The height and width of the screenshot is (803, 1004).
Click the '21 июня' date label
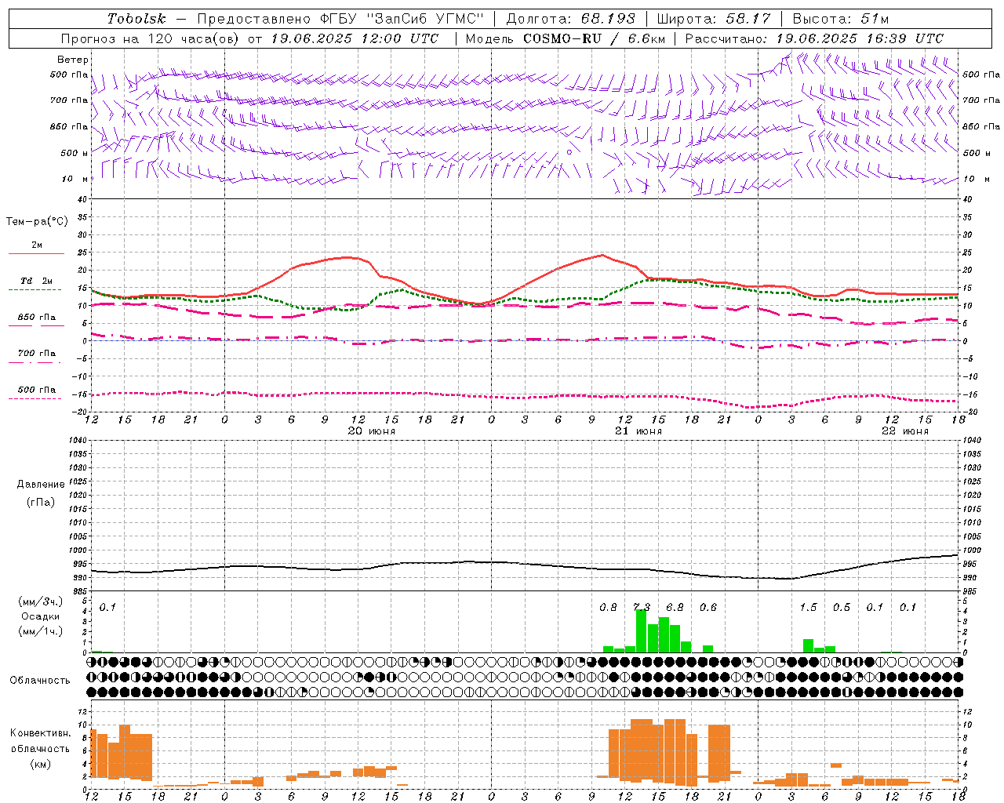click(x=638, y=431)
